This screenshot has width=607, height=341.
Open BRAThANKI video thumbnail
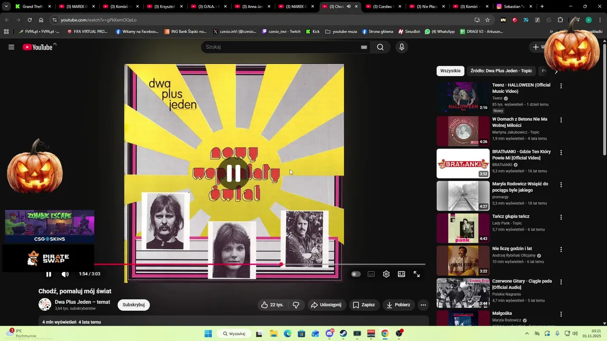coord(463,163)
